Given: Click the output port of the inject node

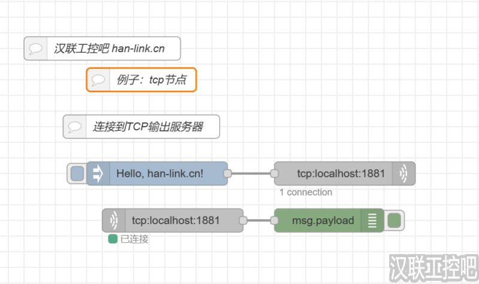Looking at the screenshot, I should 228,173.
